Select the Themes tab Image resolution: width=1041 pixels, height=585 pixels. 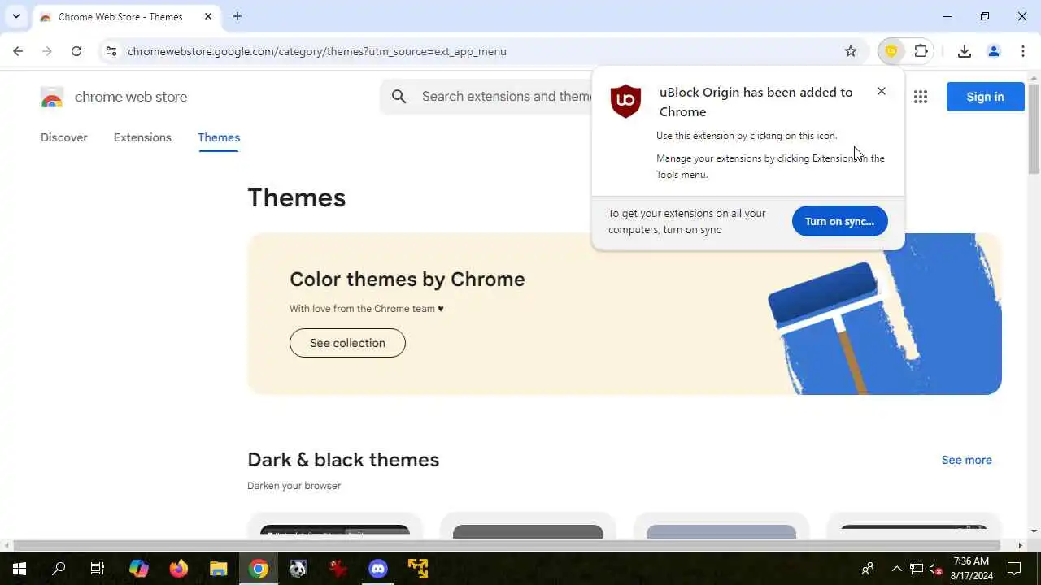(219, 137)
